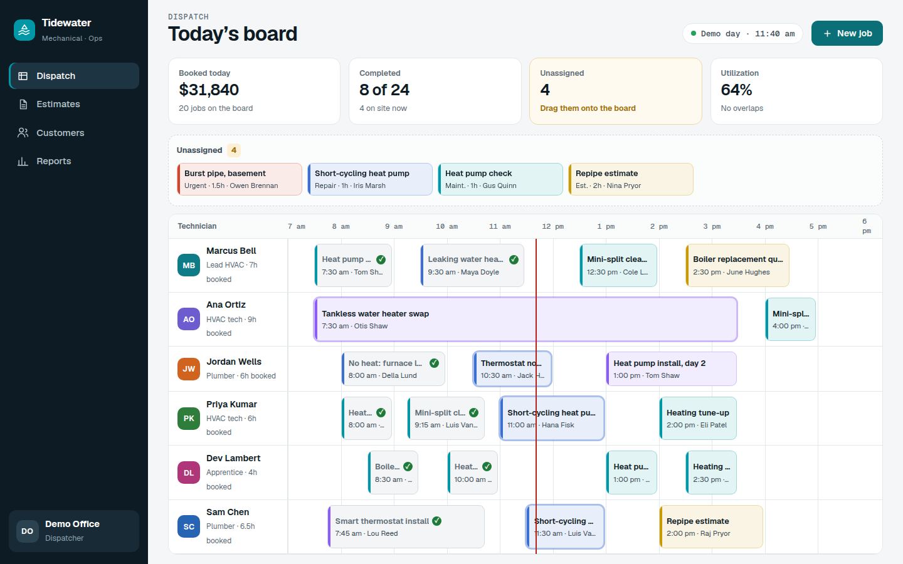This screenshot has width=903, height=564.
Task: Click the SC avatar for Sam Chen
Action: click(x=189, y=526)
